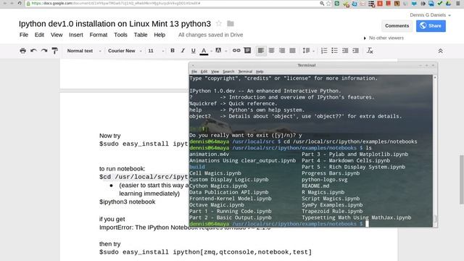464x261 pixels.
Task: Open the text color picker
Action: [x=204, y=51]
